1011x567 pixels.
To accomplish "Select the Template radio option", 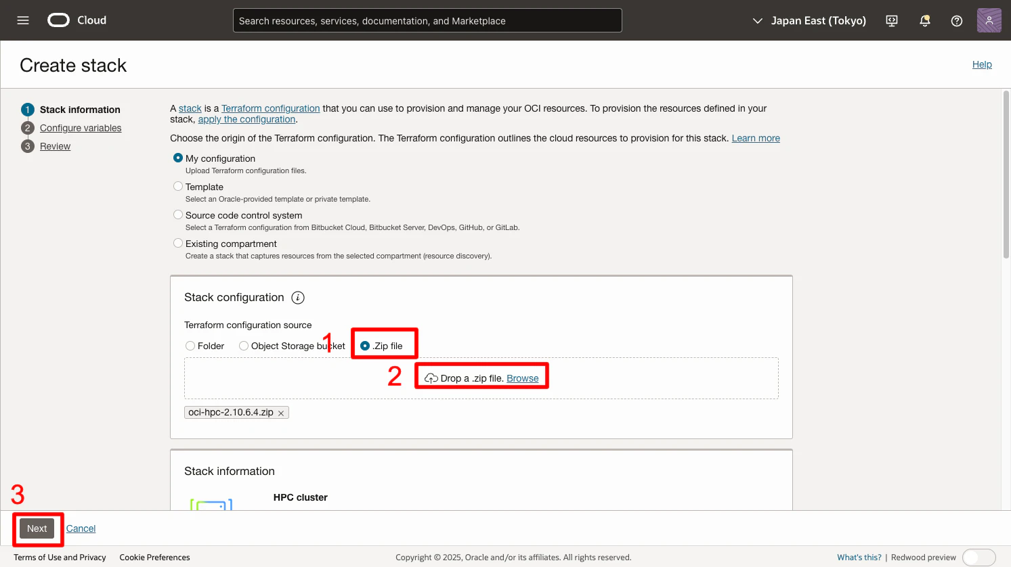I will pyautogui.click(x=178, y=186).
